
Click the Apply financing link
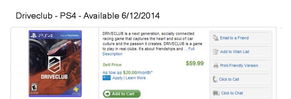[x=117, y=78]
